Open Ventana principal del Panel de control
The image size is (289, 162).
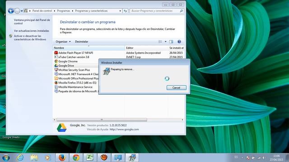32,22
